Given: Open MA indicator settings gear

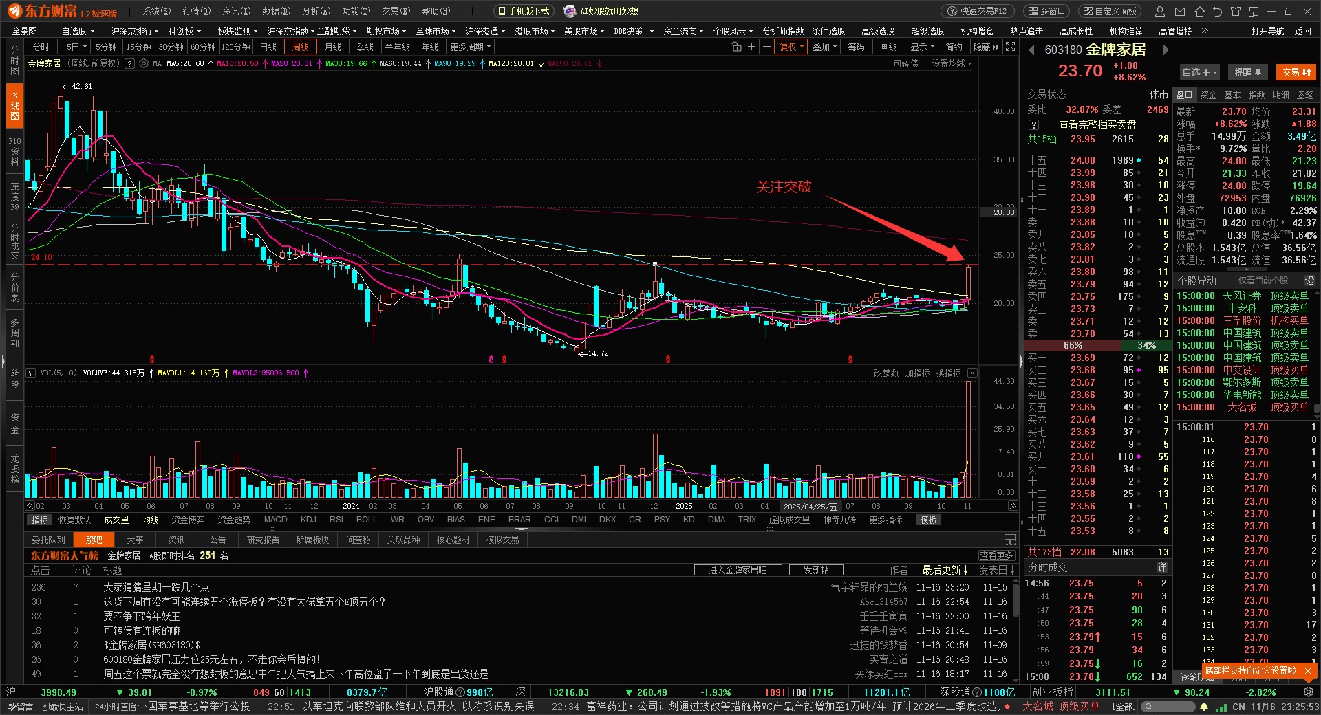Looking at the screenshot, I should click(x=144, y=63).
